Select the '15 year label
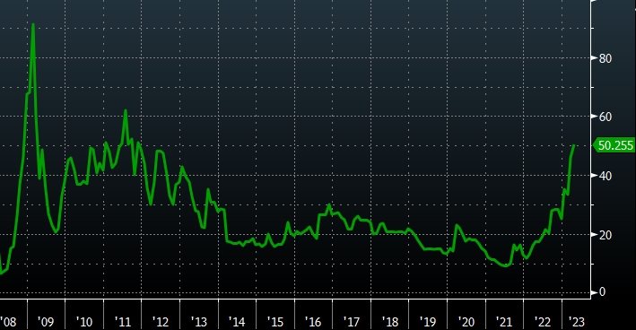This screenshot has width=636, height=330. [x=275, y=322]
